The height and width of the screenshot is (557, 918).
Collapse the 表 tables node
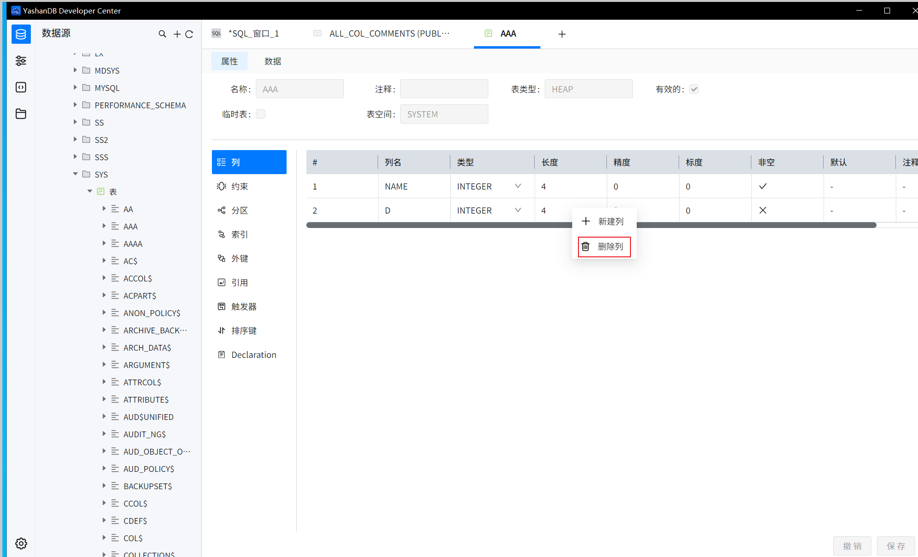click(90, 191)
